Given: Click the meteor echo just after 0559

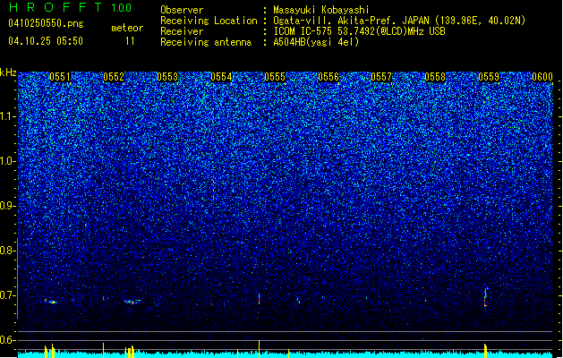Looking at the screenshot, I should pos(485,298).
